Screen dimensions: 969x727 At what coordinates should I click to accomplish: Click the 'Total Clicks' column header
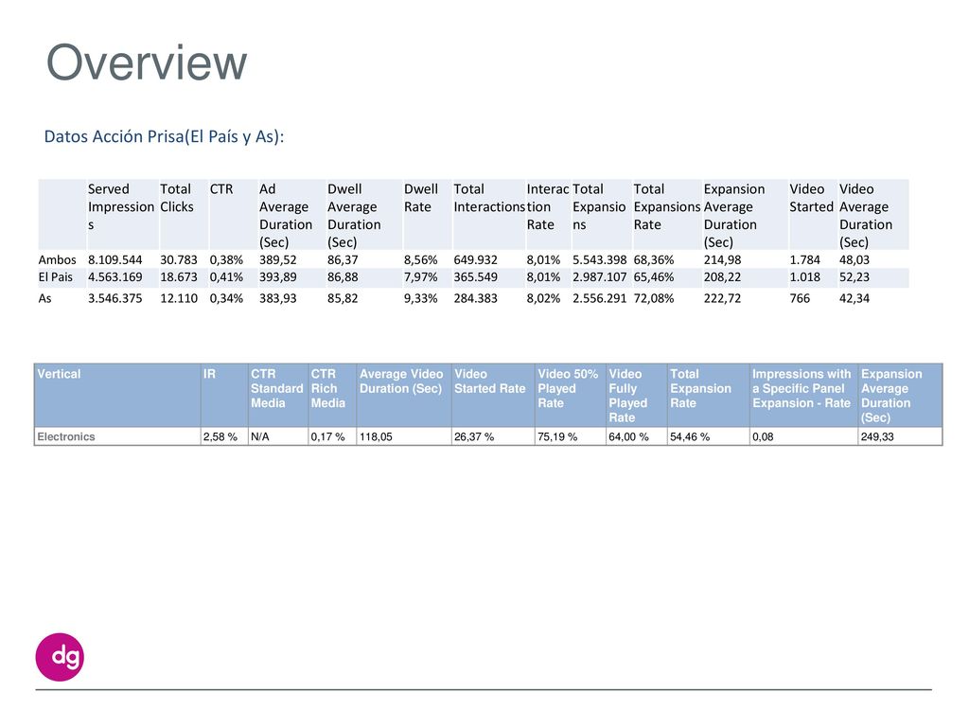[177, 198]
